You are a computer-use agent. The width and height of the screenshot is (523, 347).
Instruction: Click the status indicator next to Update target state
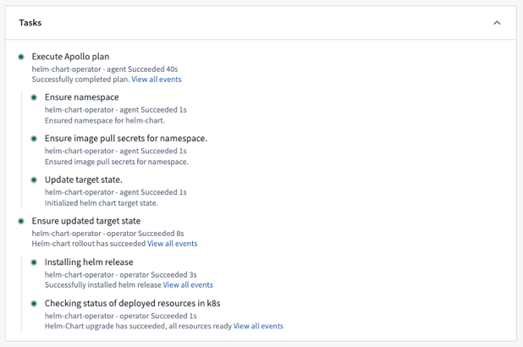(x=35, y=180)
